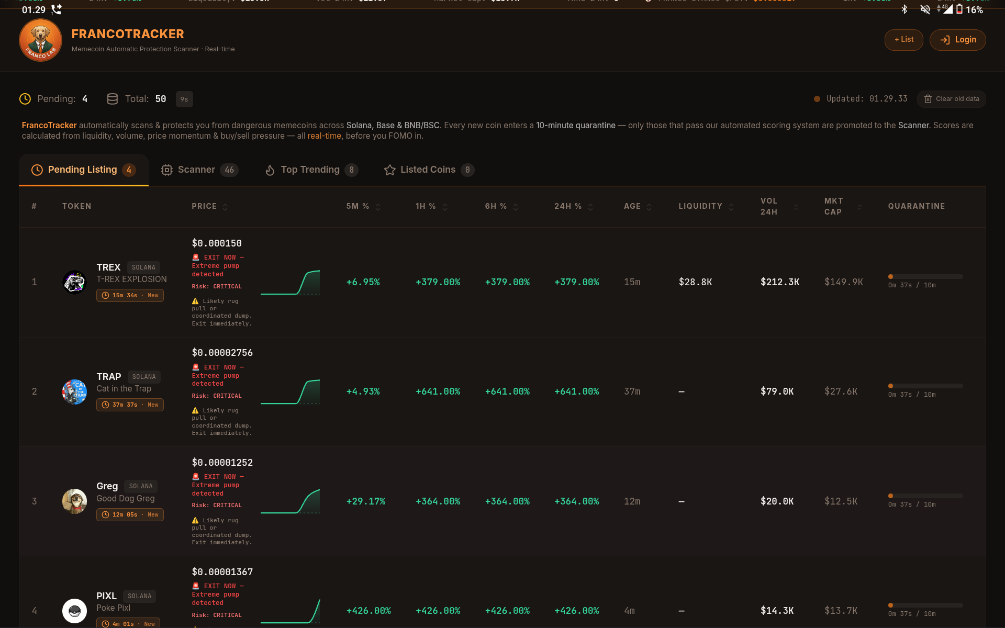Click the Updated: 01.29.33 status text
The width and height of the screenshot is (1005, 628).
pos(867,99)
